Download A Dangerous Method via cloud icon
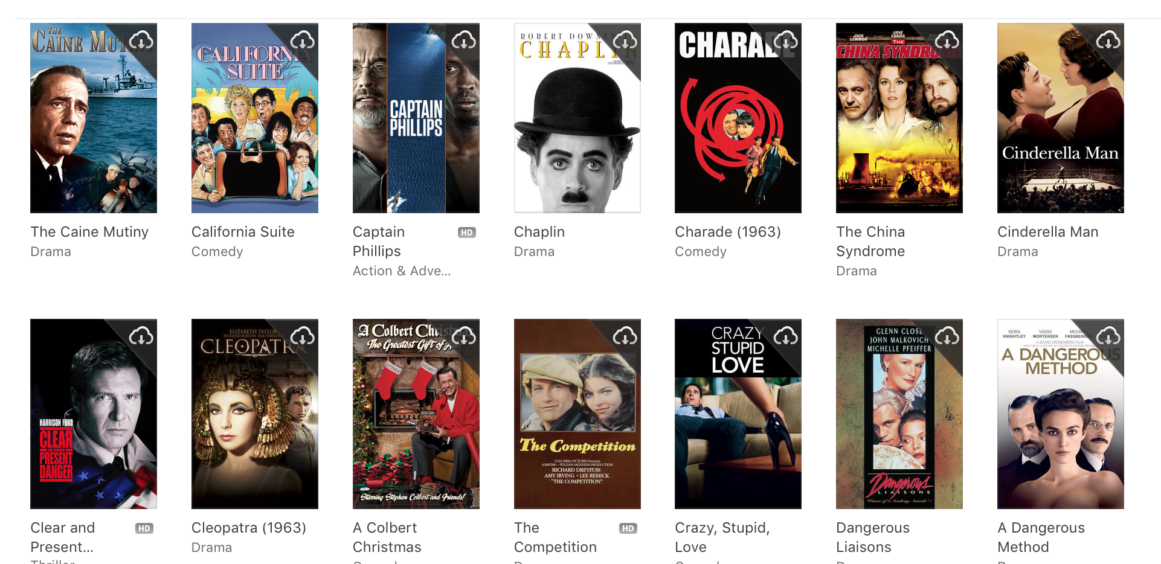Screen dimensions: 1161x564 tap(1108, 336)
